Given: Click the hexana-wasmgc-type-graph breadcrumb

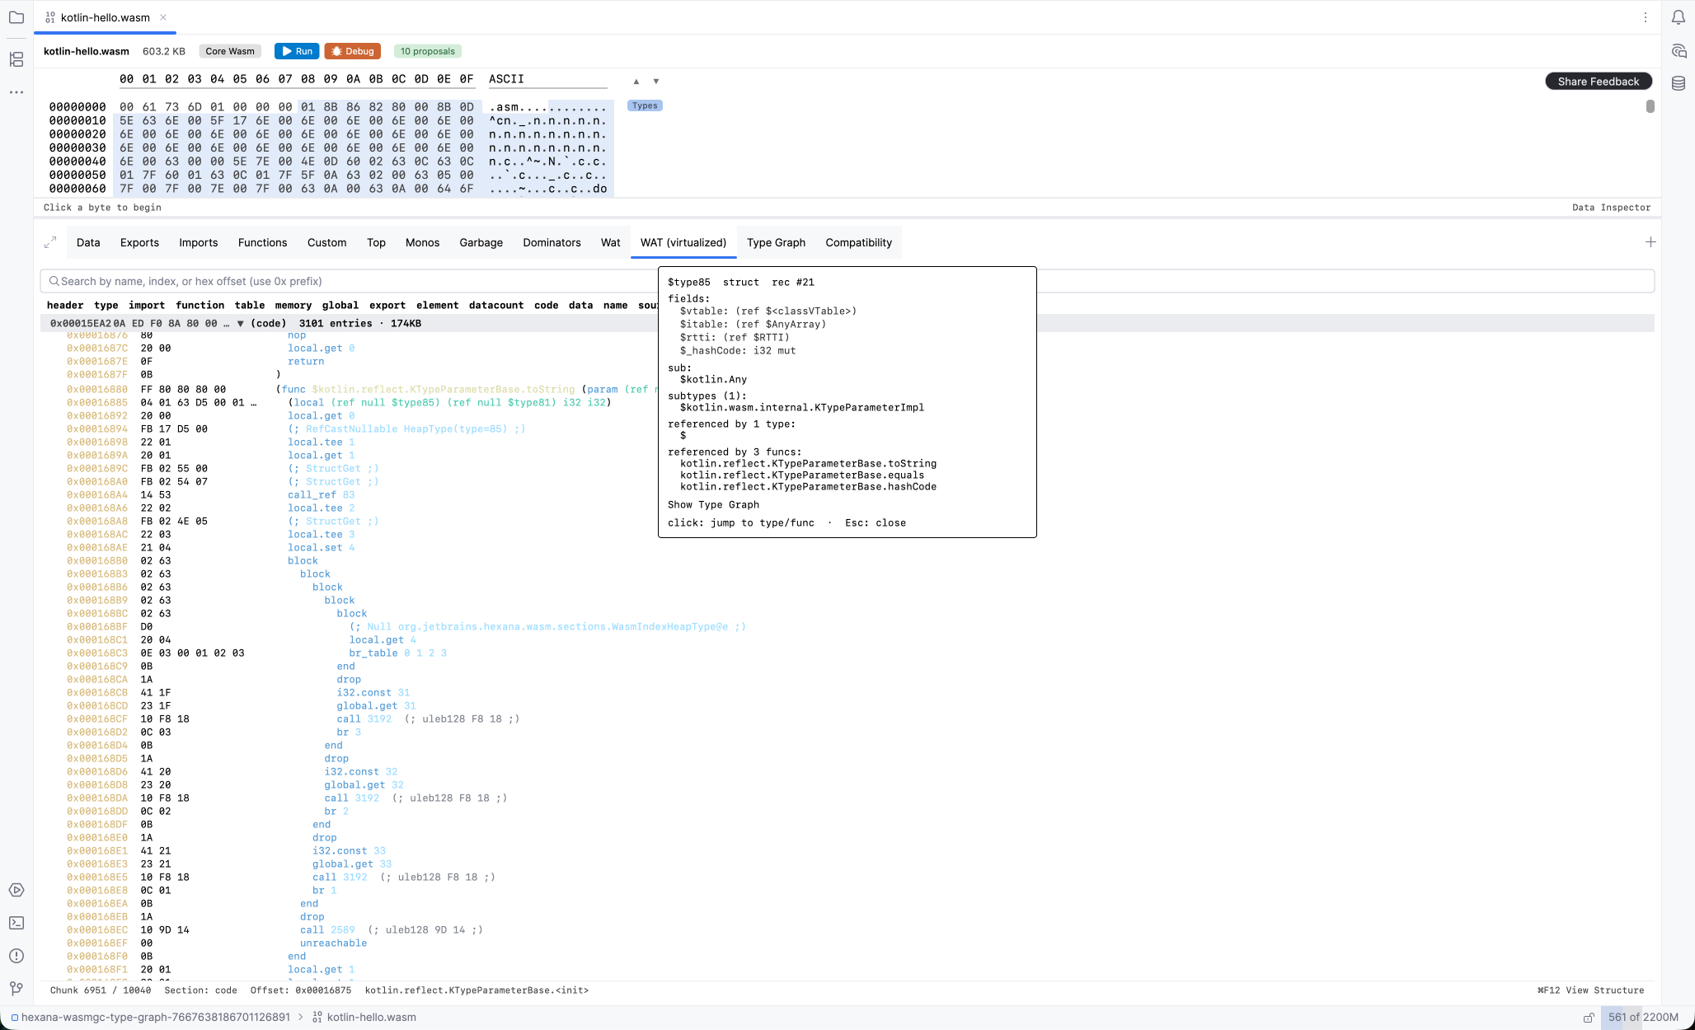Looking at the screenshot, I should coord(155,1018).
